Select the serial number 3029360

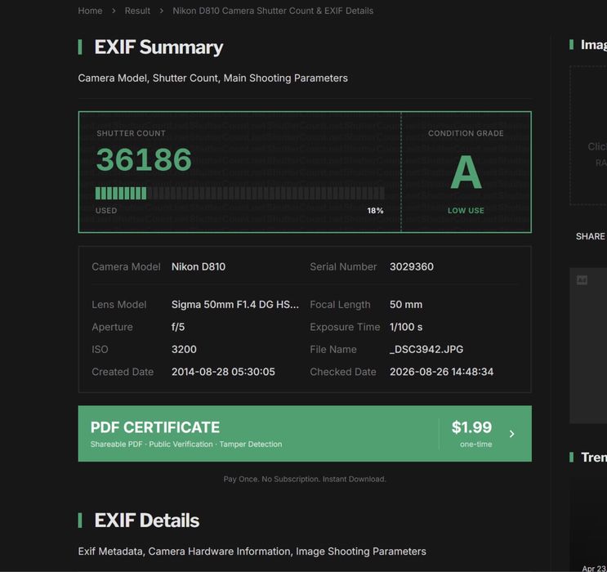coord(412,267)
